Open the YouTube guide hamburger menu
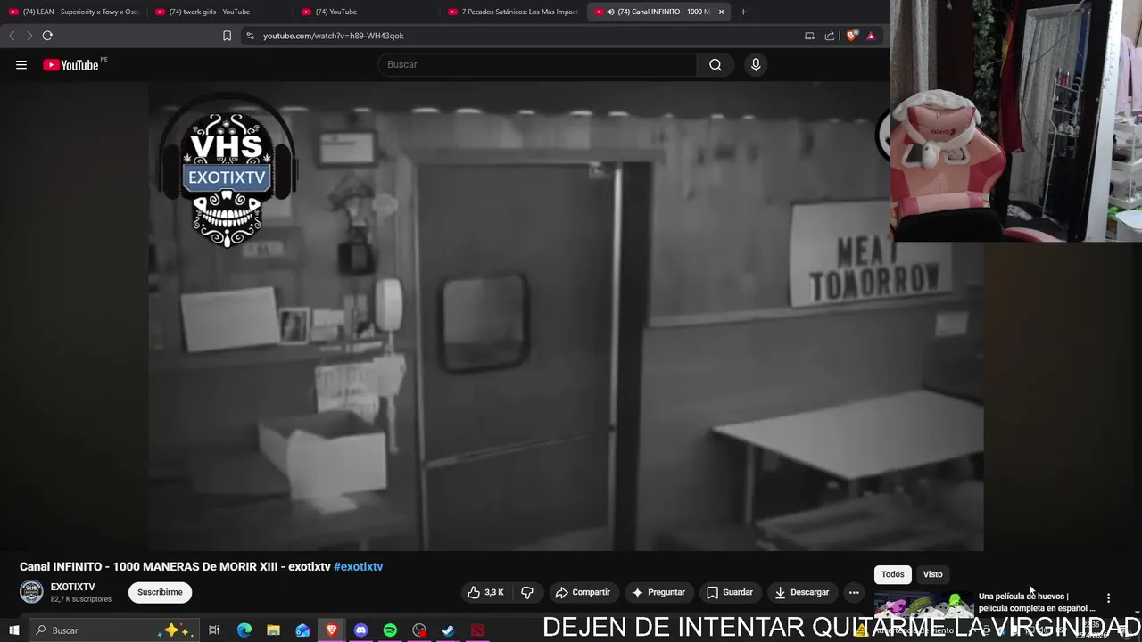This screenshot has width=1142, height=642. tap(21, 64)
